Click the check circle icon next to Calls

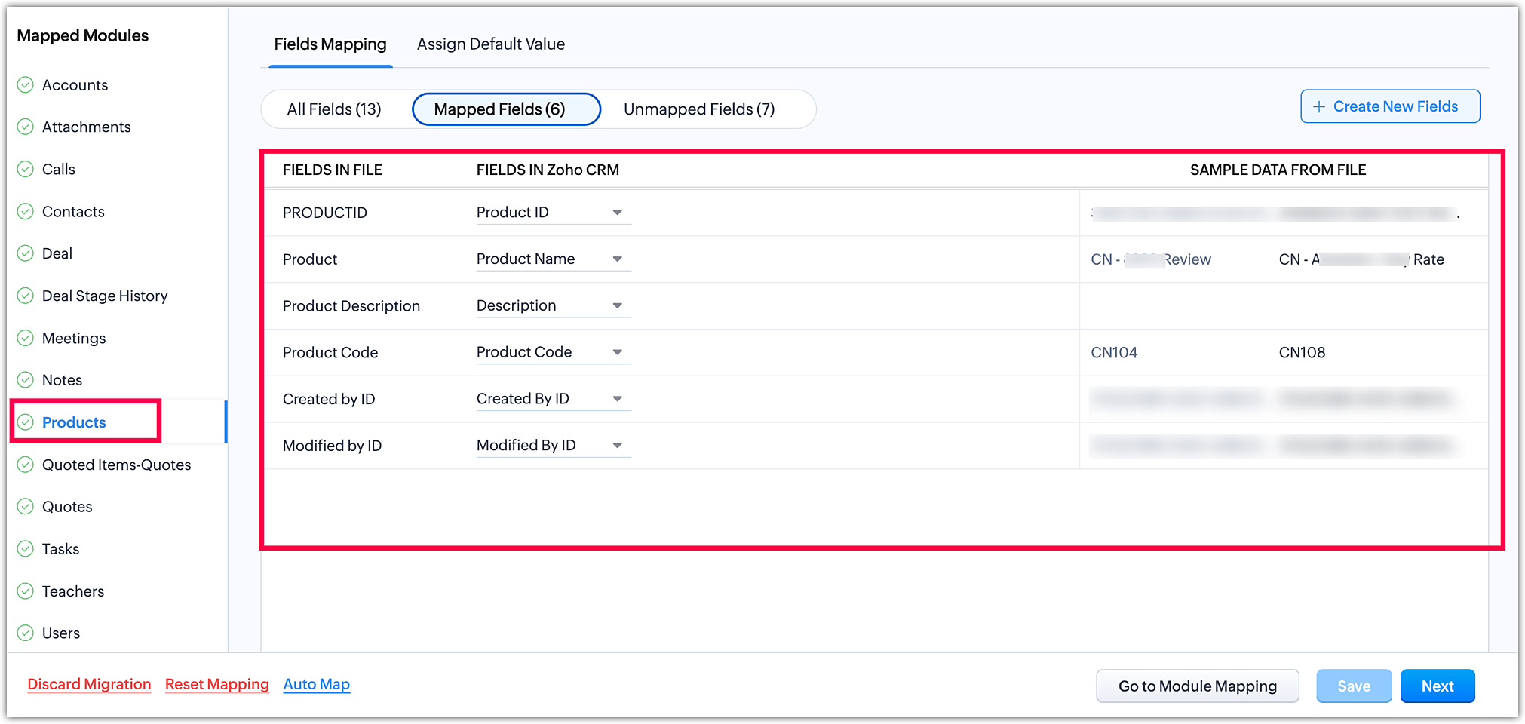[x=26, y=169]
